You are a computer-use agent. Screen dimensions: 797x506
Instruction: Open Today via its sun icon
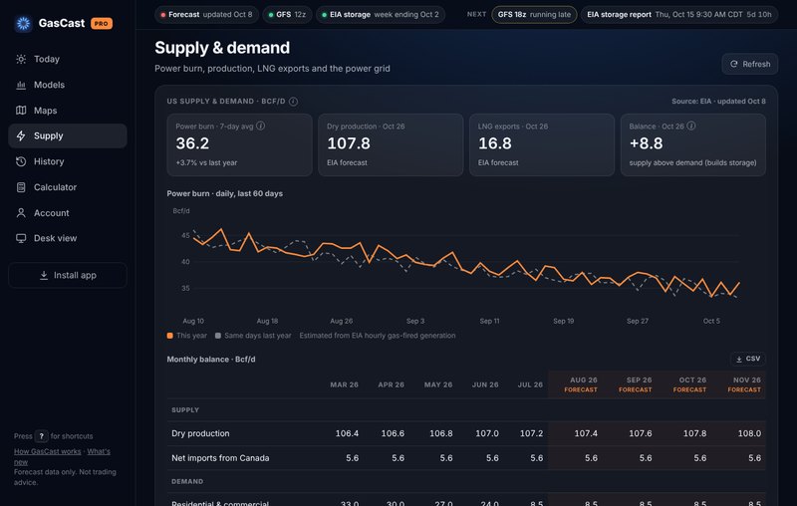21,59
